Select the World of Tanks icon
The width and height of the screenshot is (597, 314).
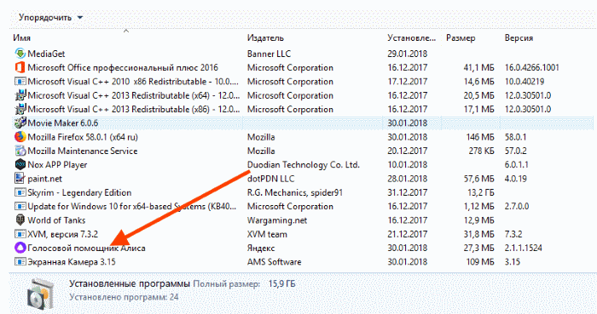click(x=20, y=220)
